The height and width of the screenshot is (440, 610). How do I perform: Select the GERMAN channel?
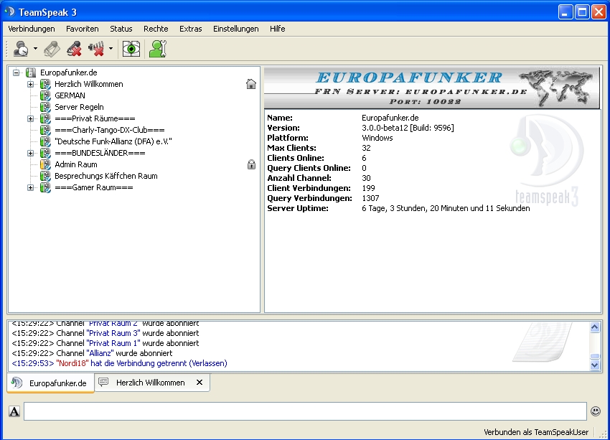[70, 95]
